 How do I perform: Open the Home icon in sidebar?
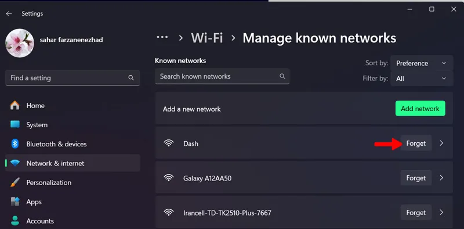coord(15,105)
